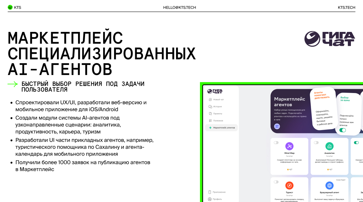Click the HELLO@KTS.TECH email link
The height and width of the screenshot is (202, 363).
[179, 8]
